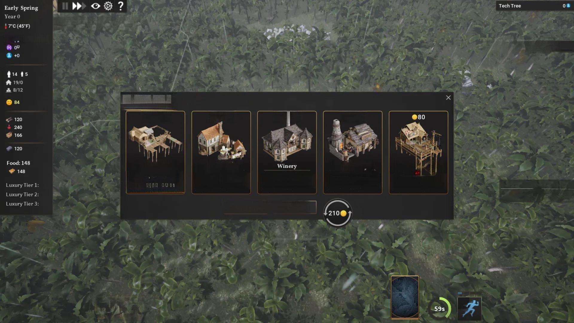Toggle the eye visibility overlay icon
The width and height of the screenshot is (574, 323).
coord(96,6)
